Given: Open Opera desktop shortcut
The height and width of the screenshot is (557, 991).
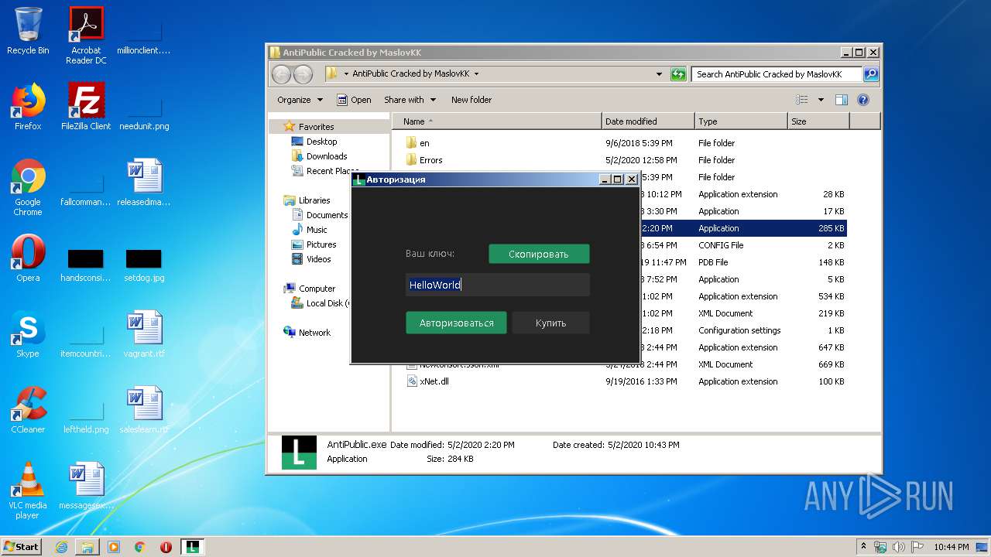Looking at the screenshot, I should click(28, 258).
